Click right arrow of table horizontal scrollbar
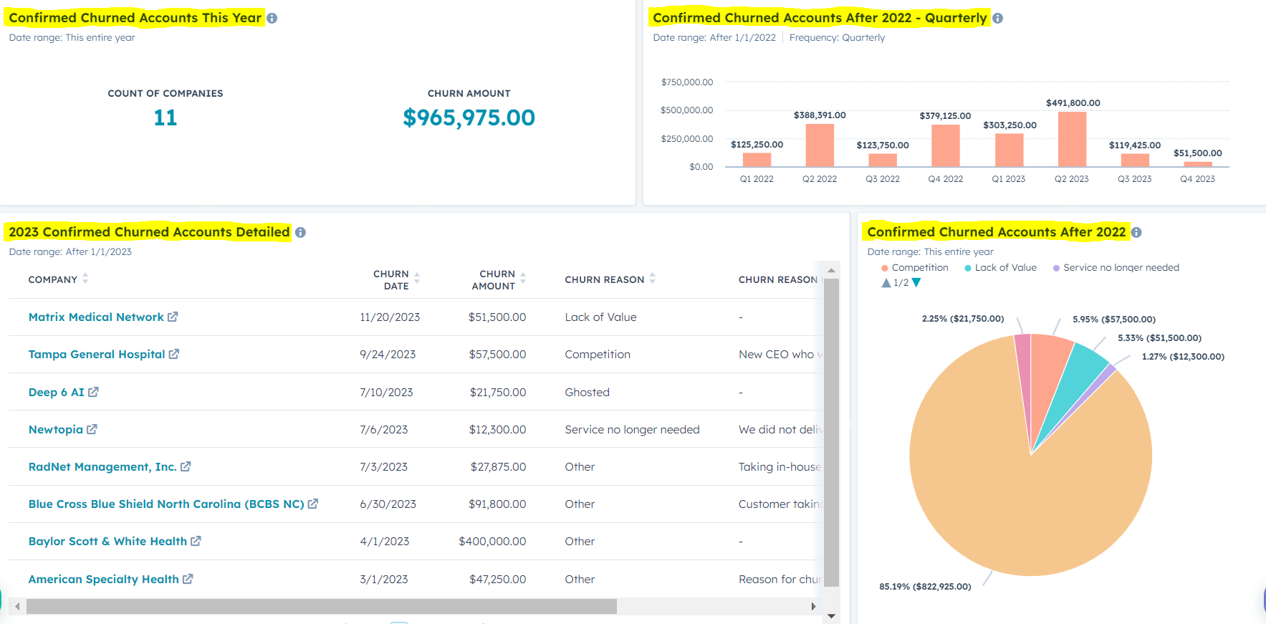Viewport: 1266px width, 624px height. [x=813, y=607]
